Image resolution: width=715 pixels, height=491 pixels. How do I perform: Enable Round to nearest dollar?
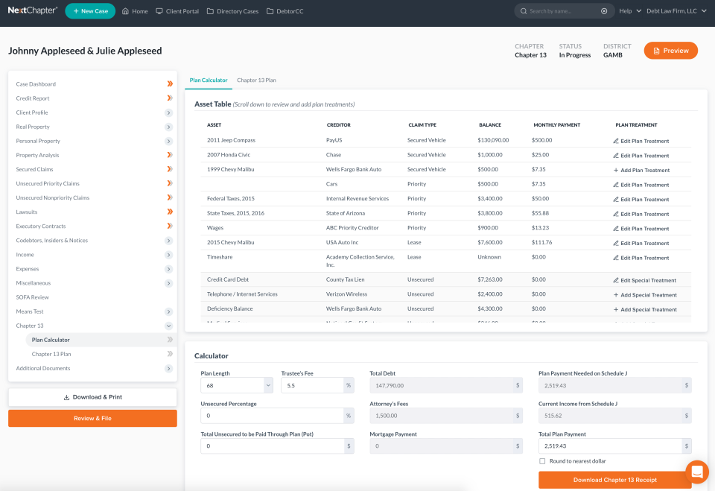[x=542, y=460]
